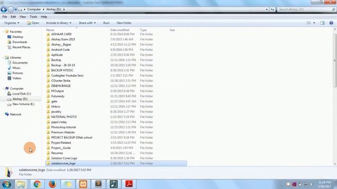
Task: Click the Back navigation arrow
Action: [4, 9]
